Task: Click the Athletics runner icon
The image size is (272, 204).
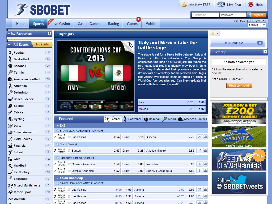Action: point(10,86)
